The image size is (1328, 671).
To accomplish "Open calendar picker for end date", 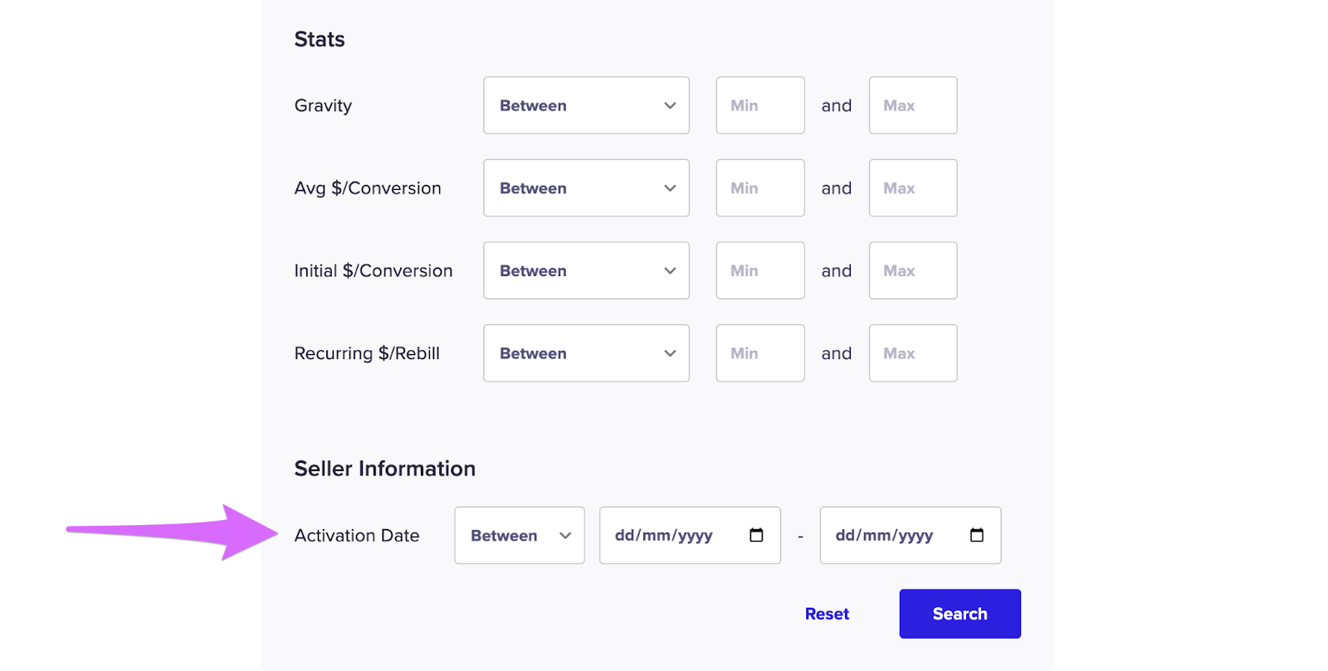I will pyautogui.click(x=977, y=535).
